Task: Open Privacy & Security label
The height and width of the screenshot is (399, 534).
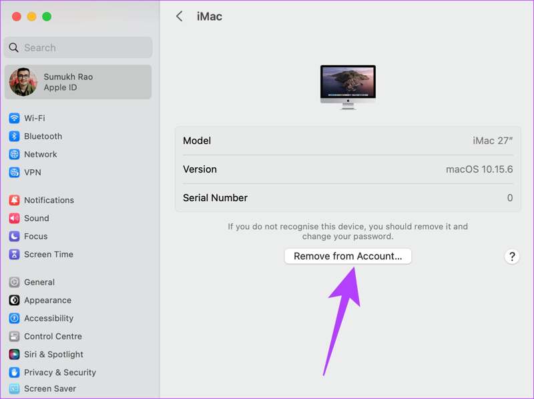Action: pyautogui.click(x=60, y=372)
